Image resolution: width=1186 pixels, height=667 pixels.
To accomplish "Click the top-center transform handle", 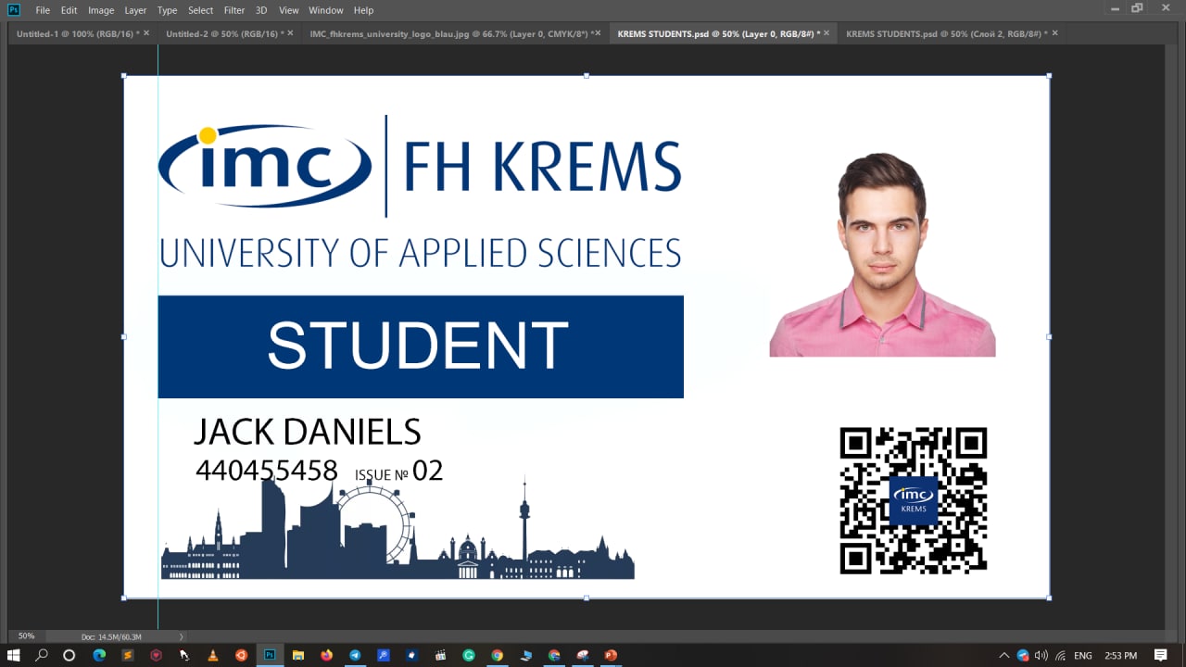I will 587,76.
